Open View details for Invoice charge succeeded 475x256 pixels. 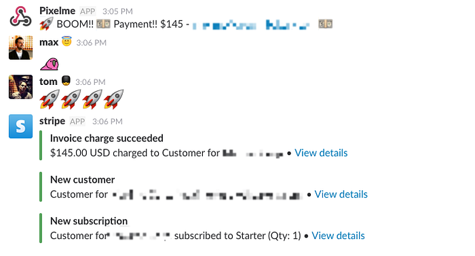pyautogui.click(x=321, y=153)
